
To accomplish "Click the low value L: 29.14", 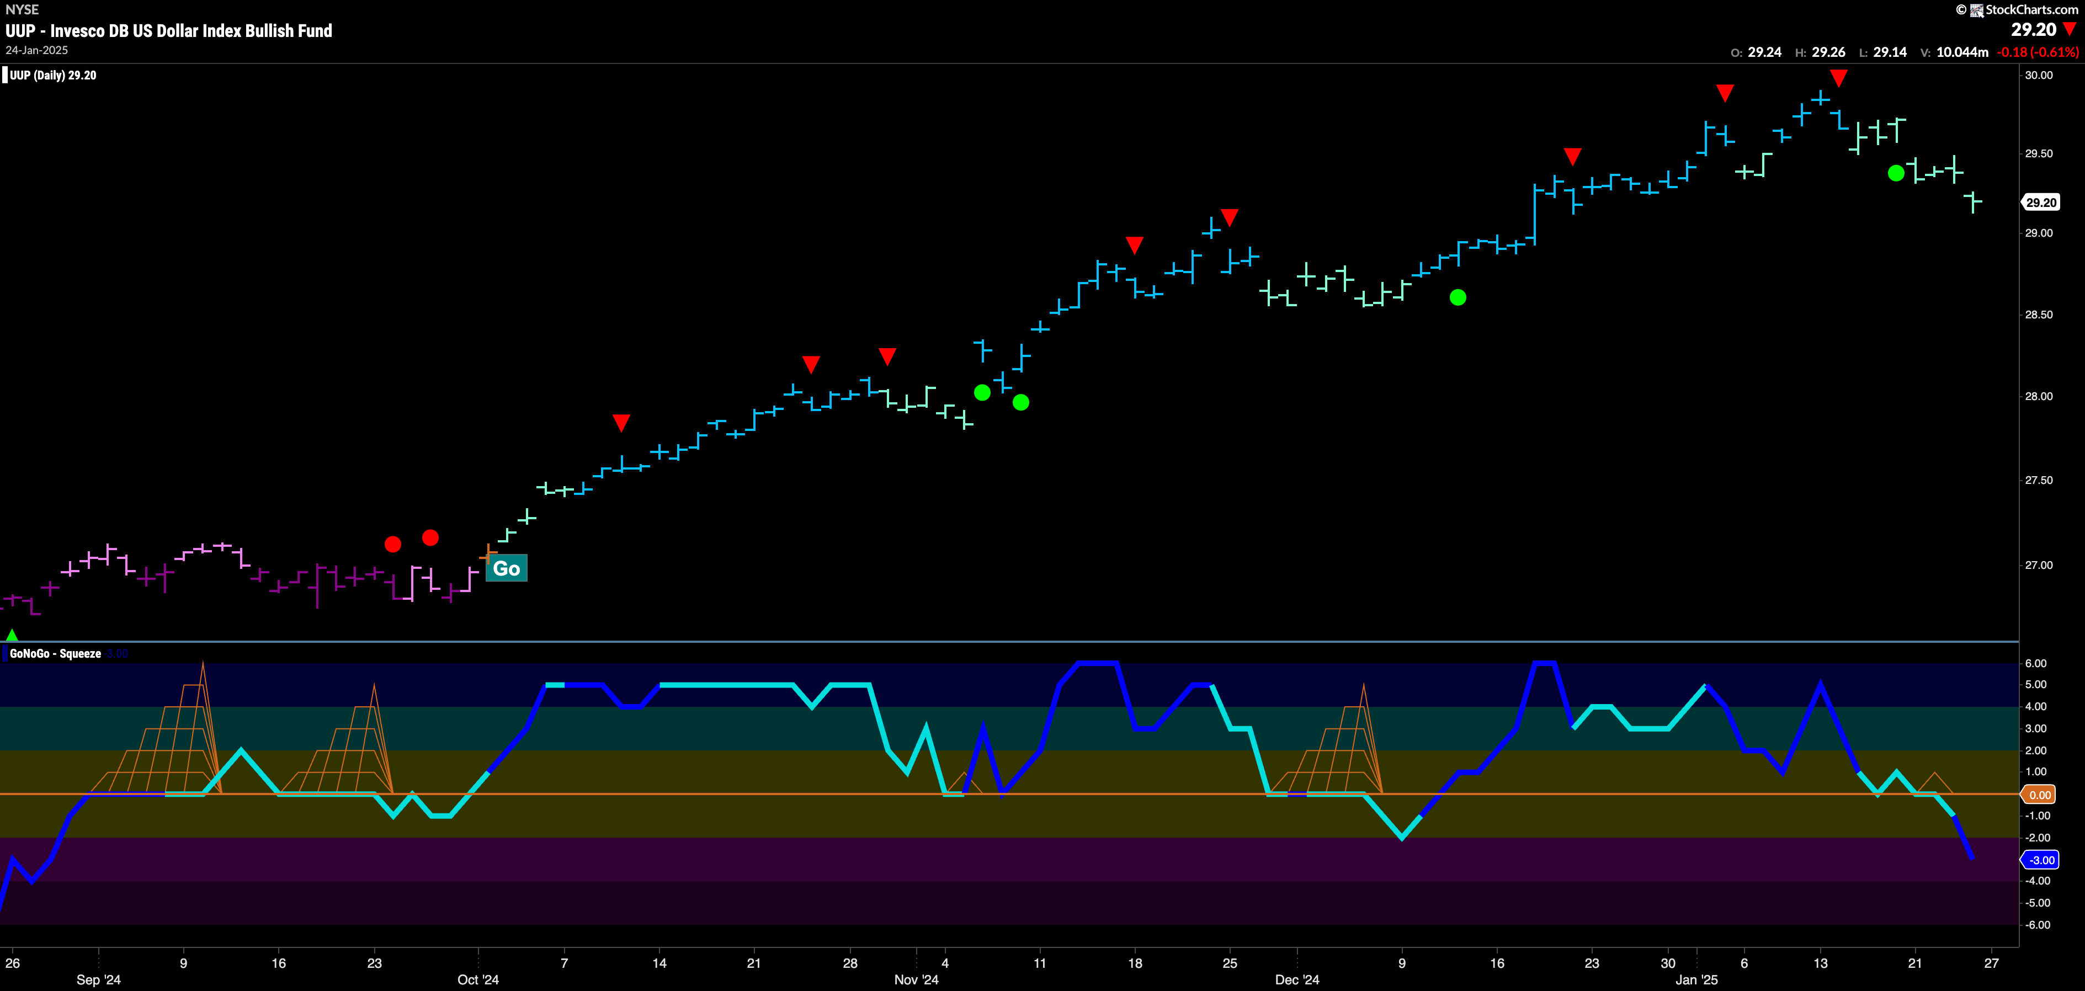I will pos(1882,52).
